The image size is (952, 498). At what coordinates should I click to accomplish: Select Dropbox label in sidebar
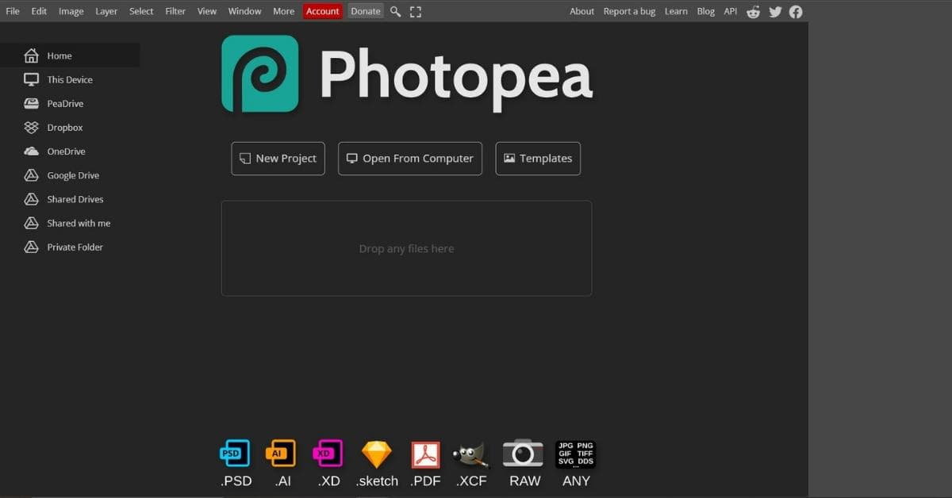pyautogui.click(x=65, y=128)
